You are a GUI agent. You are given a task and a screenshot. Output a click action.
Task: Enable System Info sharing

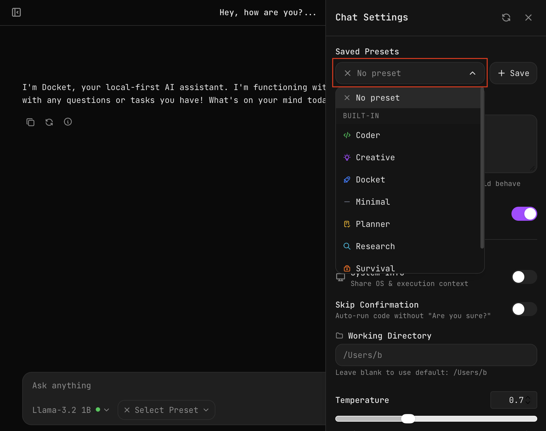[x=523, y=277]
